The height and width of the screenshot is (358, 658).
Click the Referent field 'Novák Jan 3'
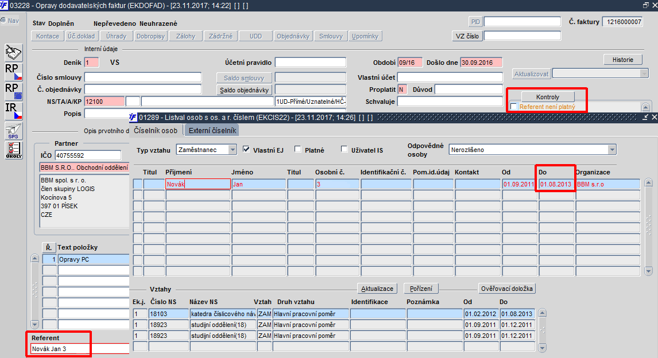(x=80, y=349)
